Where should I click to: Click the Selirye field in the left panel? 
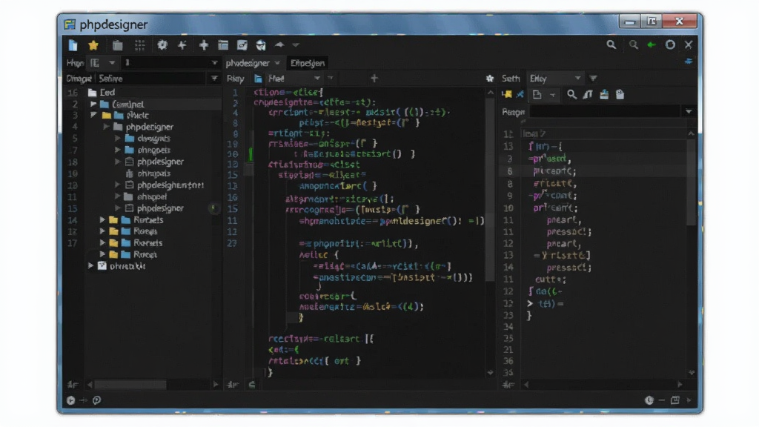point(151,79)
